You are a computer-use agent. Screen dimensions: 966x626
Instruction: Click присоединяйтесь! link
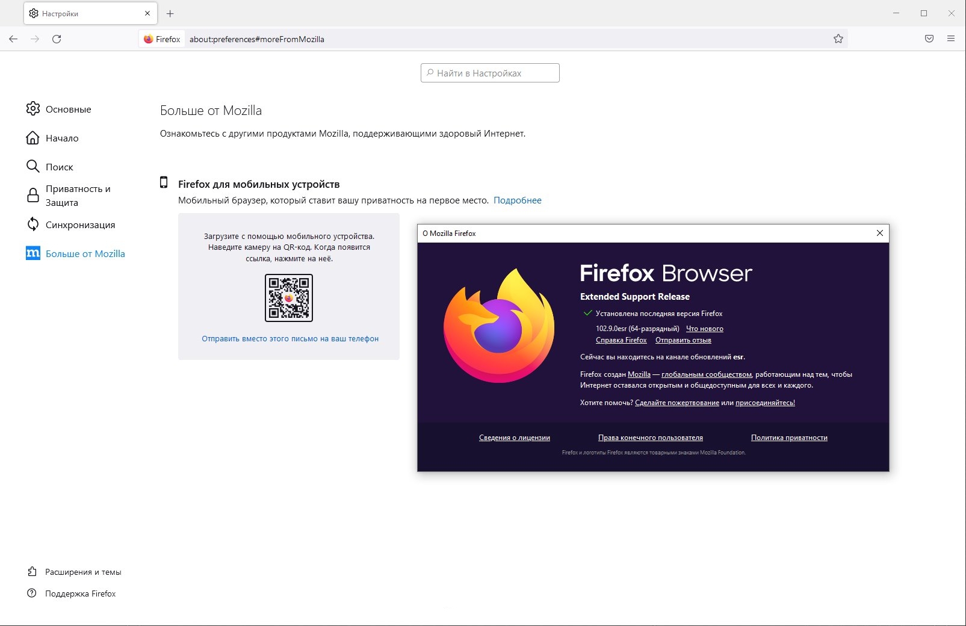click(765, 403)
